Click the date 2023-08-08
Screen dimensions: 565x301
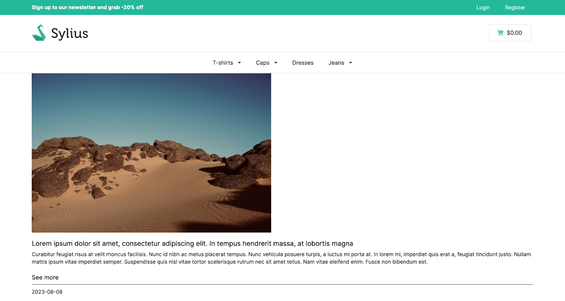click(x=47, y=292)
